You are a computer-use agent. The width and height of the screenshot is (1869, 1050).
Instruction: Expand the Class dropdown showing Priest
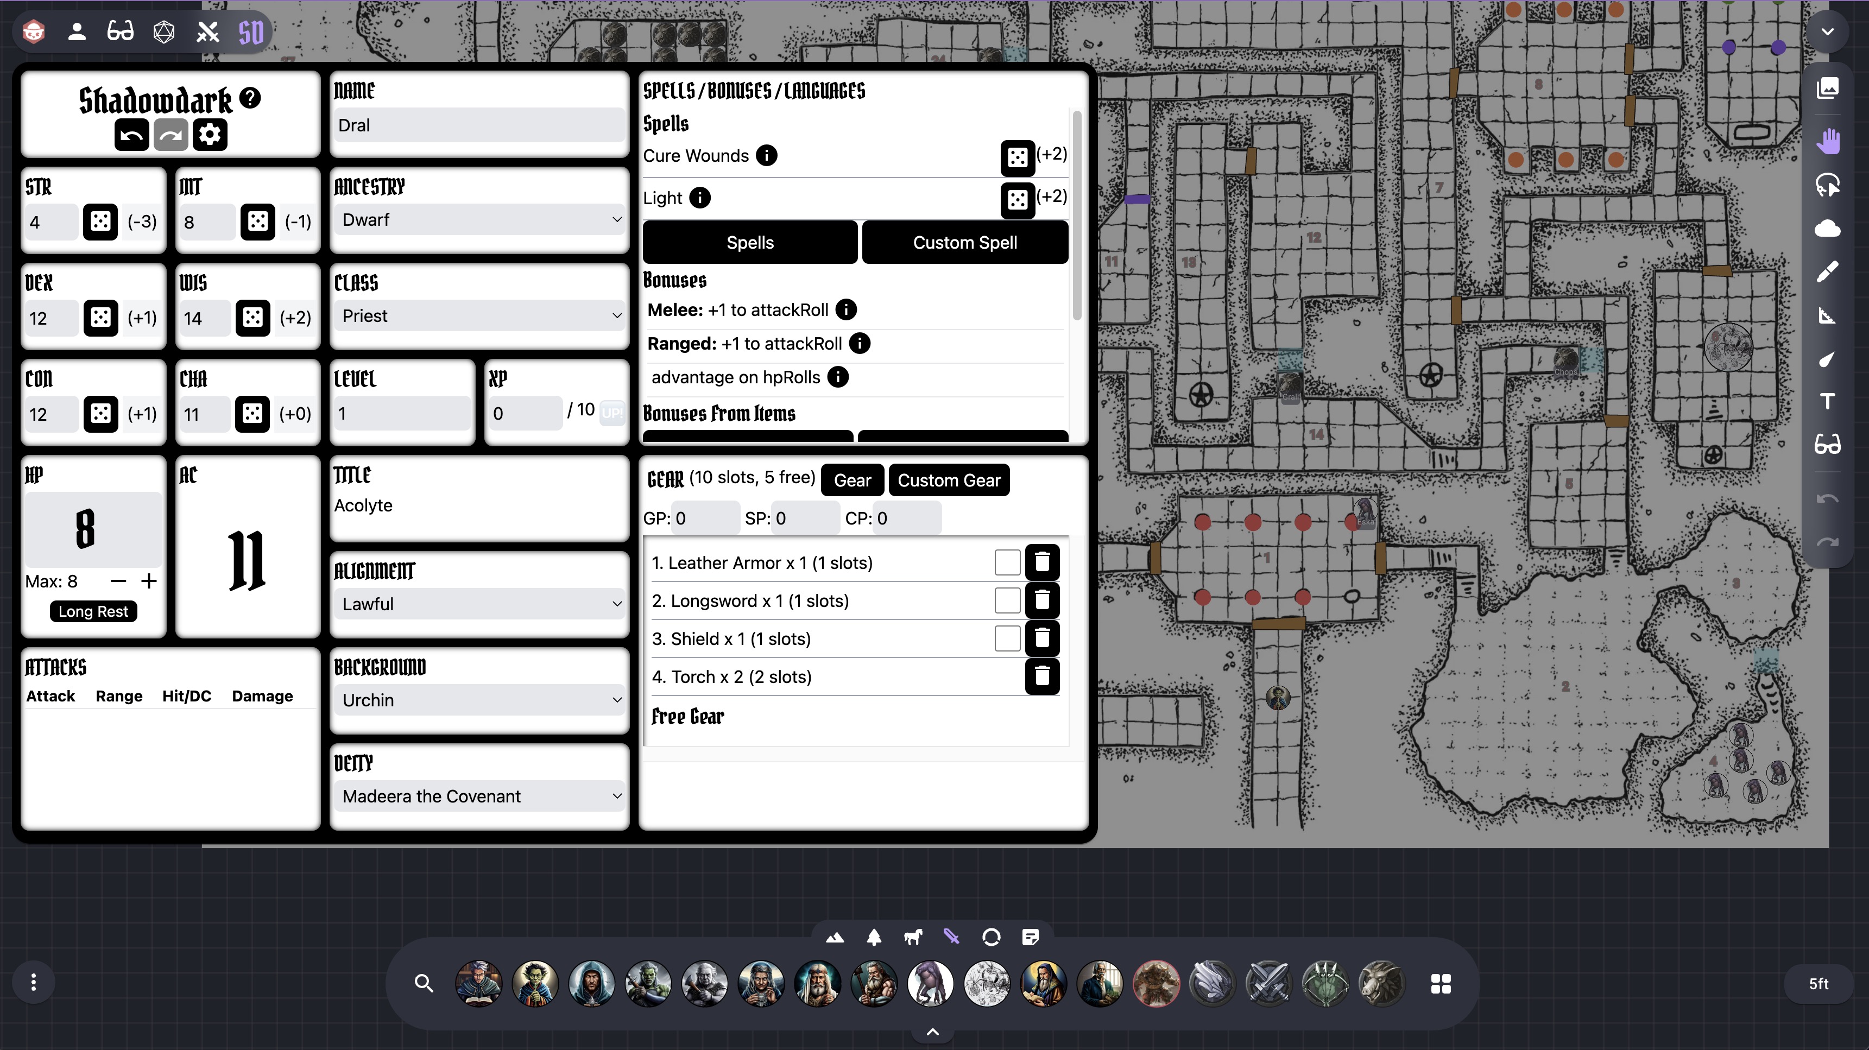click(479, 315)
